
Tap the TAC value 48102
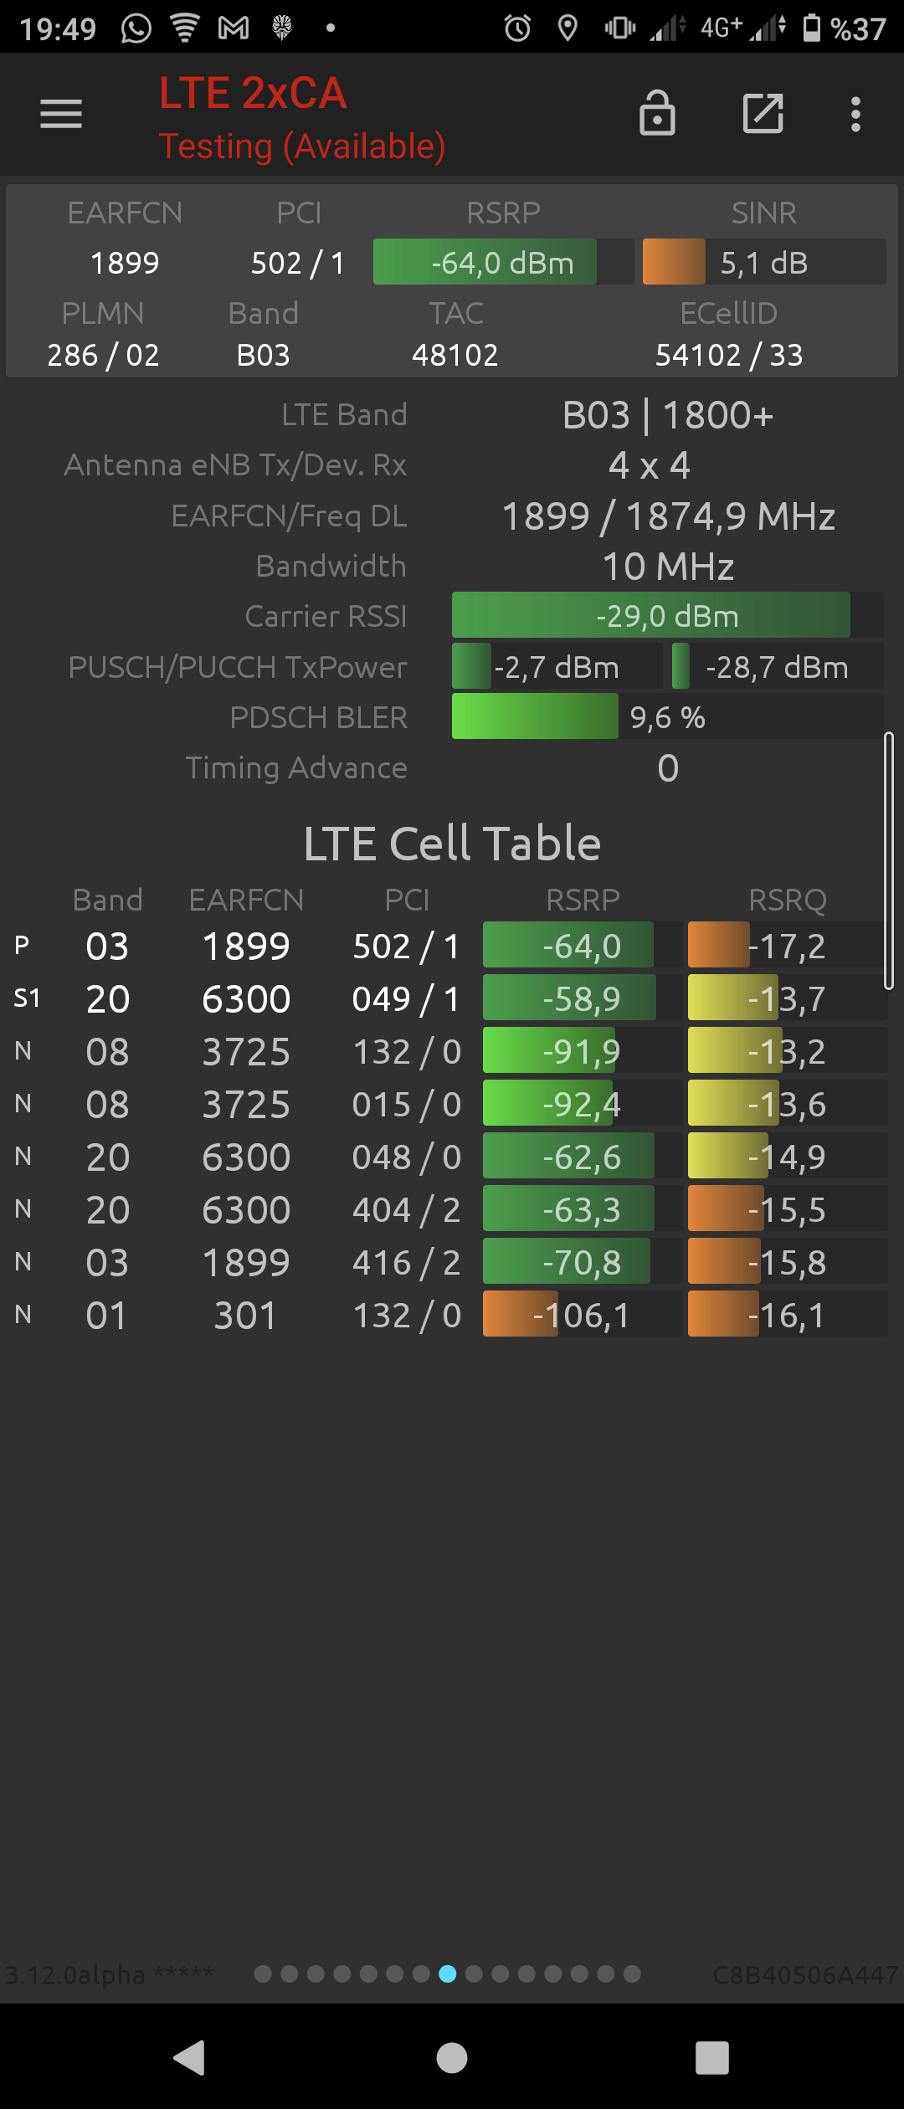click(x=455, y=355)
